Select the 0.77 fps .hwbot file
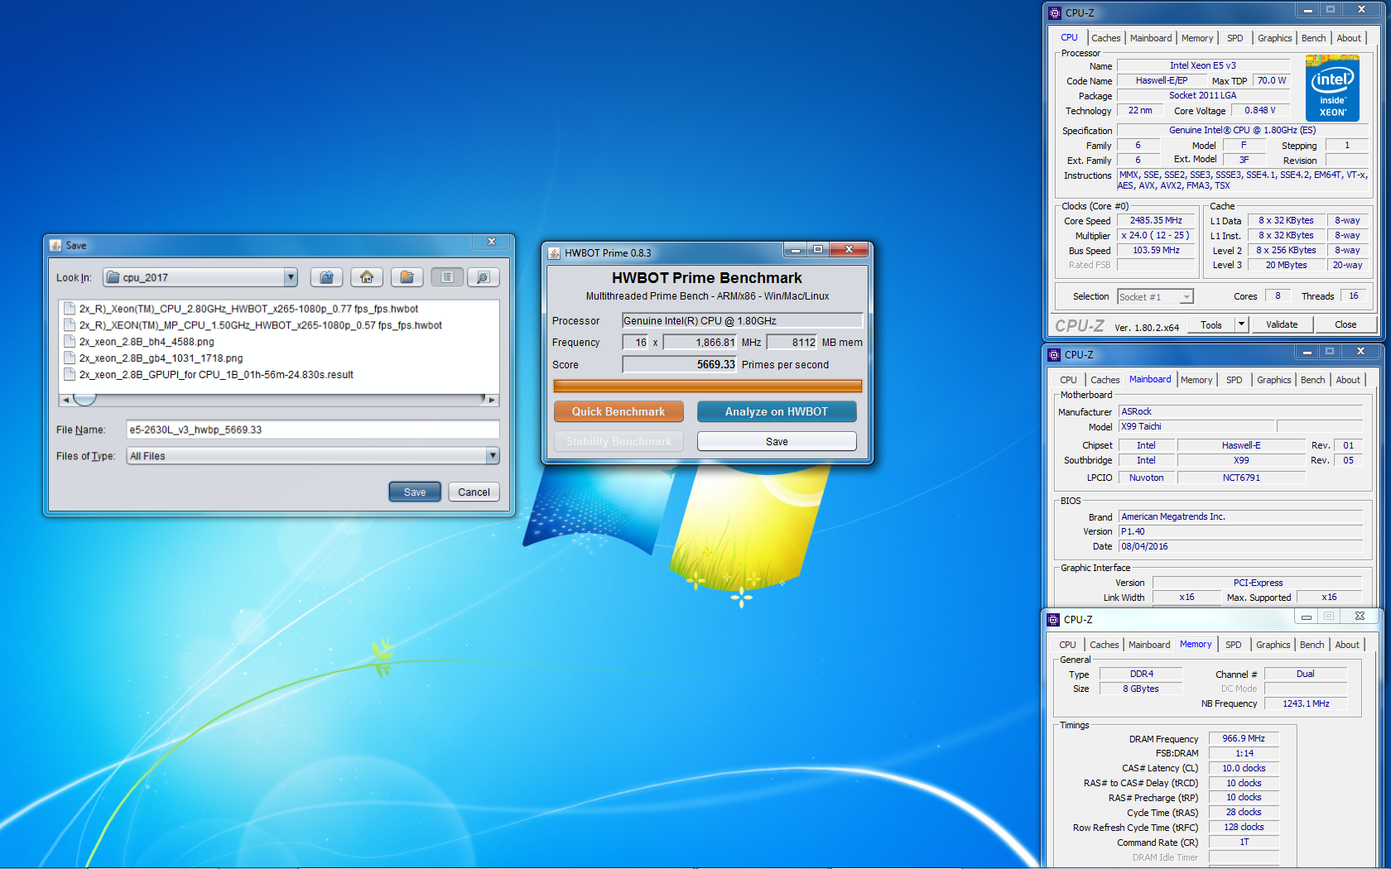This screenshot has width=1391, height=869. [248, 309]
